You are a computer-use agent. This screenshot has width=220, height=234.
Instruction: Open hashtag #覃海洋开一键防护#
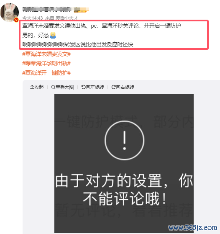coord(46,73)
